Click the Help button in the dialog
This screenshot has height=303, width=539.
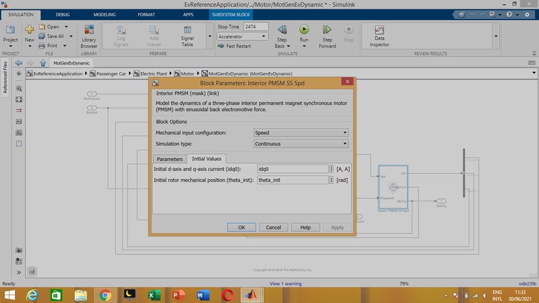pos(305,228)
